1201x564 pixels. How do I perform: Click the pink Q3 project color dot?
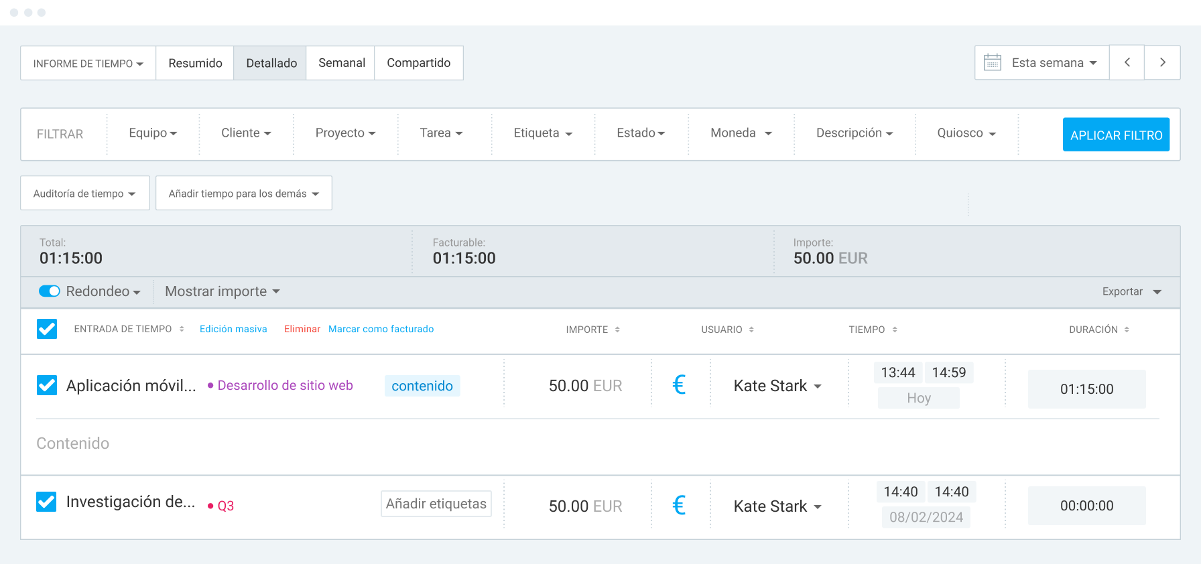tap(210, 506)
